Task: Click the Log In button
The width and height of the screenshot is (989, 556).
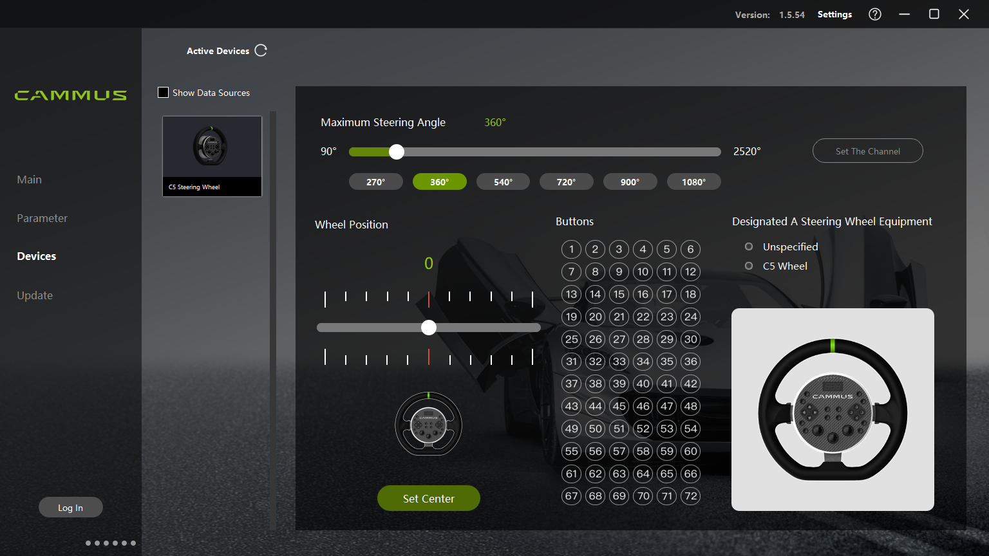Action: tap(70, 507)
